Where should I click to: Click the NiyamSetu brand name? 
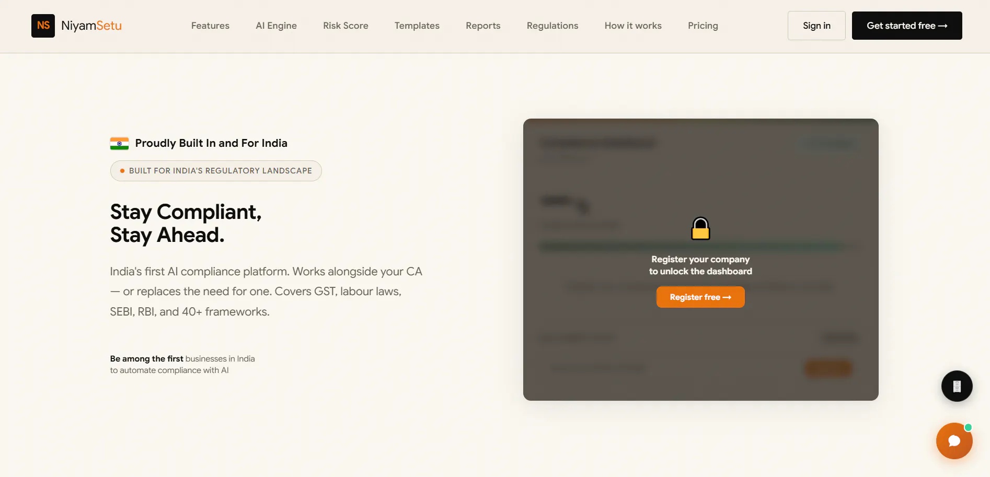[x=91, y=26]
